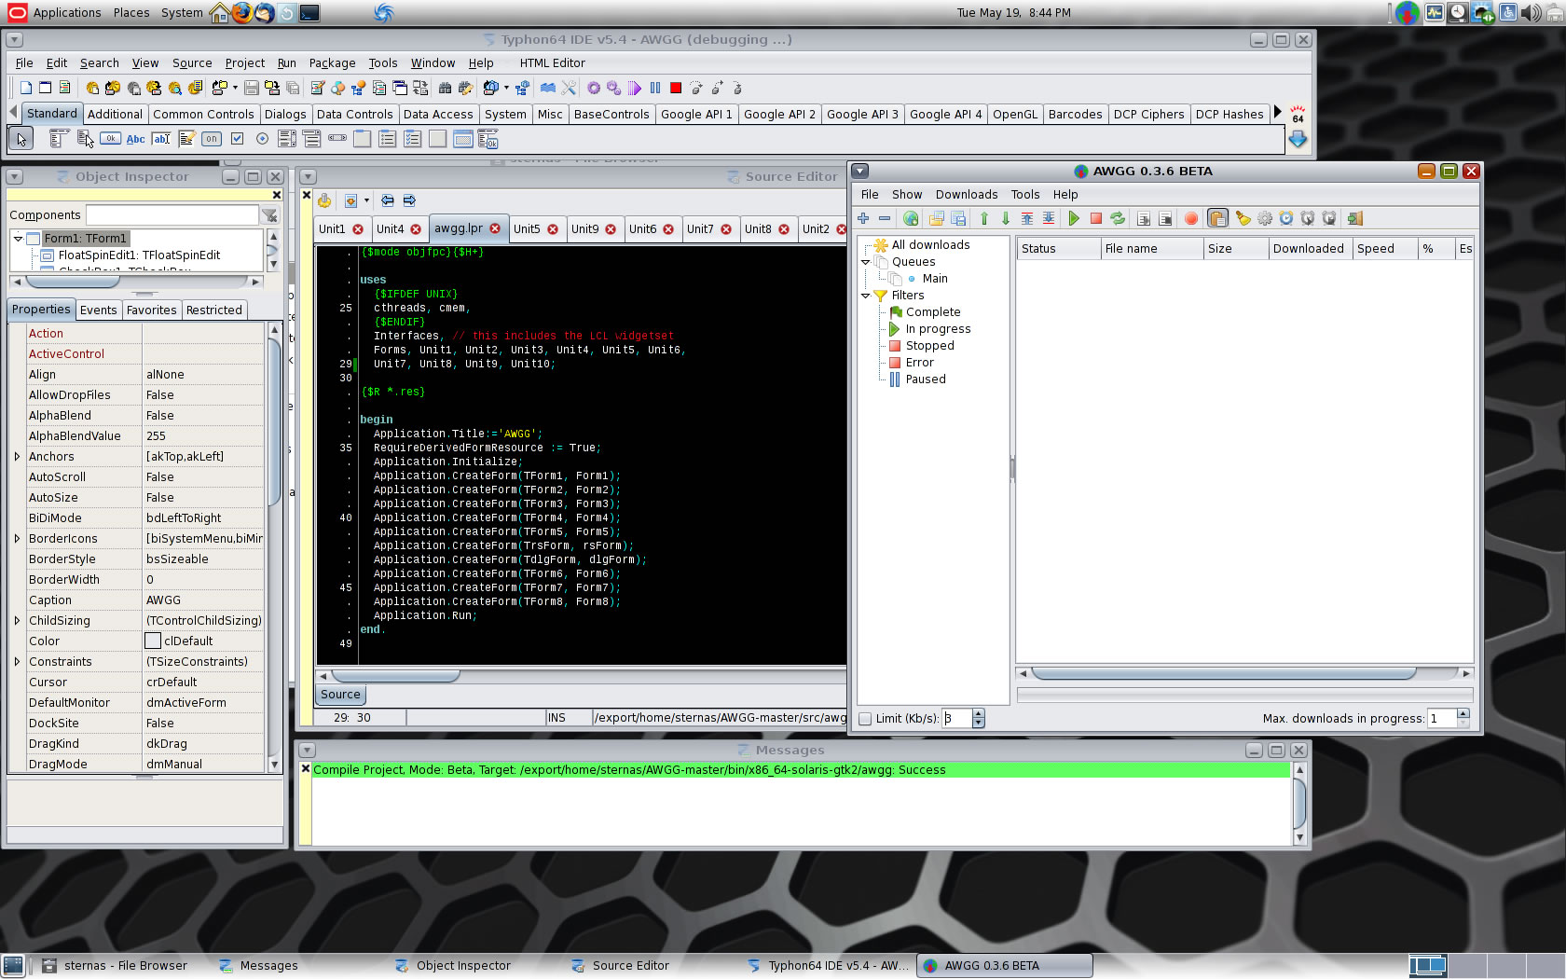Enable the Limit (Kb/s) checkbox
The width and height of the screenshot is (1566, 979).
click(865, 718)
